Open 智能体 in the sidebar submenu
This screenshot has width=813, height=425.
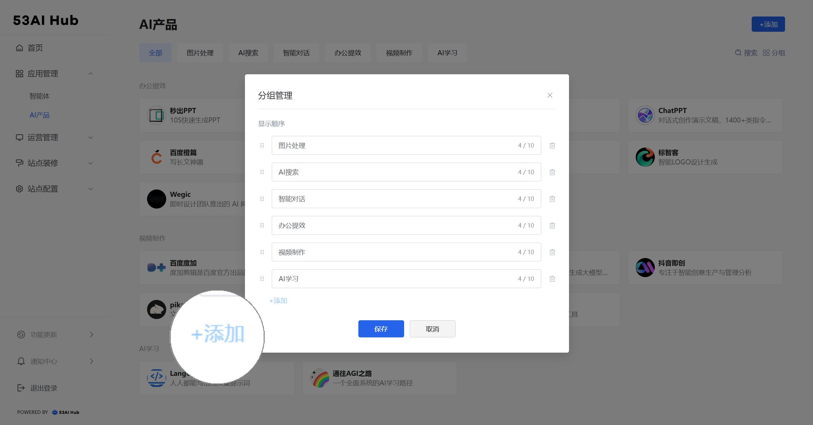(39, 96)
